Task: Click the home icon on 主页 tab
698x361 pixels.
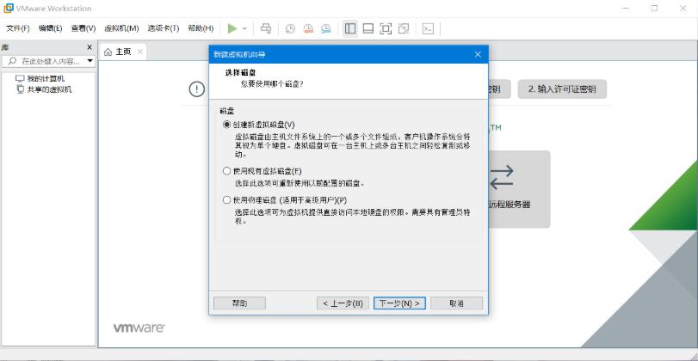Action: (108, 52)
